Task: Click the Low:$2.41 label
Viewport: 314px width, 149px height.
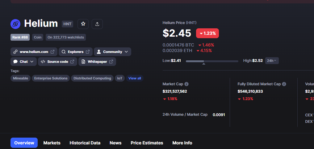Action: (x=172, y=61)
